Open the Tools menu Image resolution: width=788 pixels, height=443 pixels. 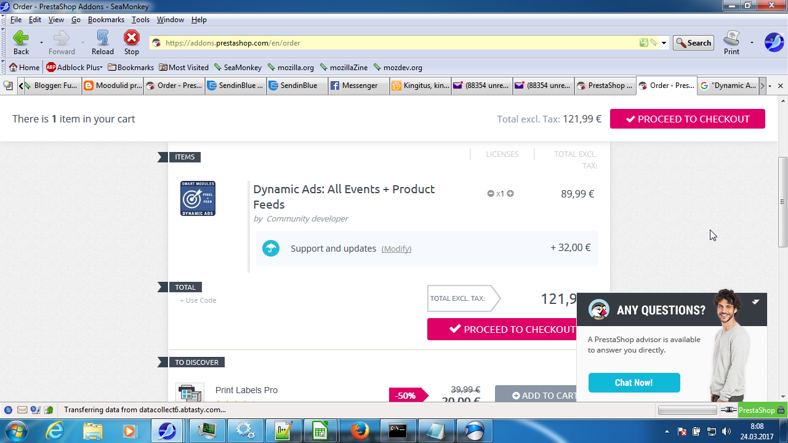pos(140,20)
